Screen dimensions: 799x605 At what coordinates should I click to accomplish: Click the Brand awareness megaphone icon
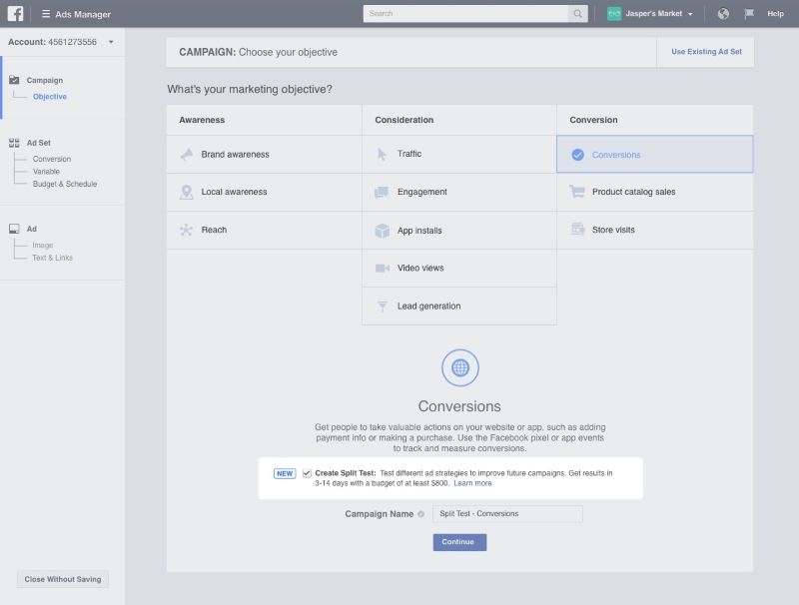(x=187, y=155)
